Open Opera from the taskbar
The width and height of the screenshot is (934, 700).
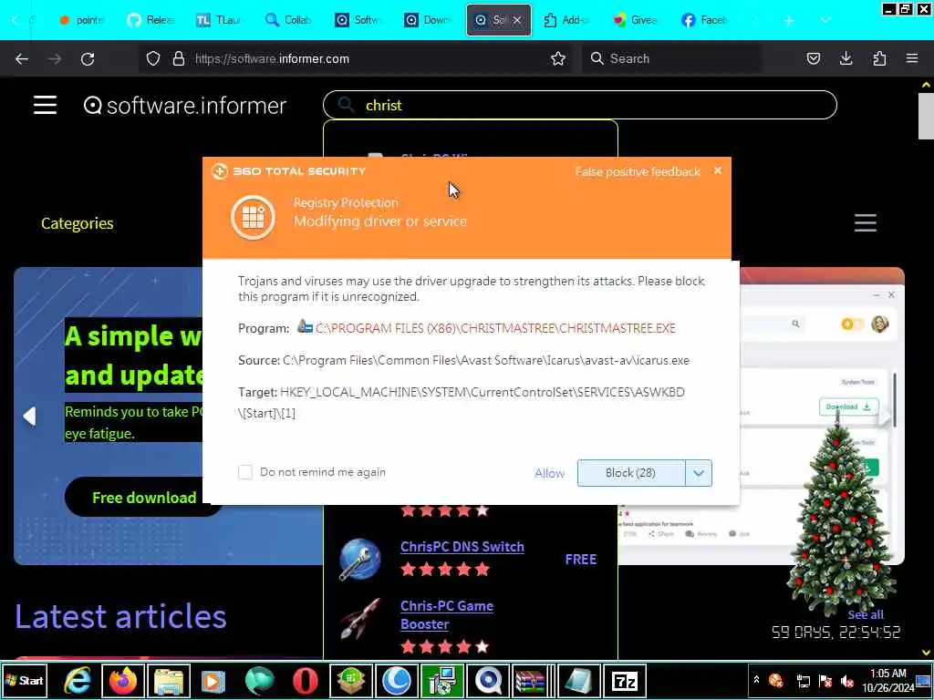305,680
